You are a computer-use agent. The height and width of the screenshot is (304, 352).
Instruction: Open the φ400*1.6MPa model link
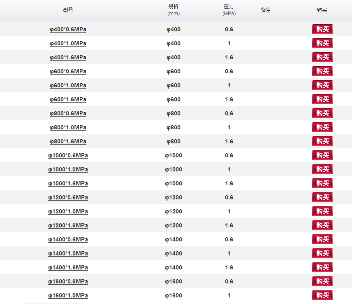tap(68, 57)
